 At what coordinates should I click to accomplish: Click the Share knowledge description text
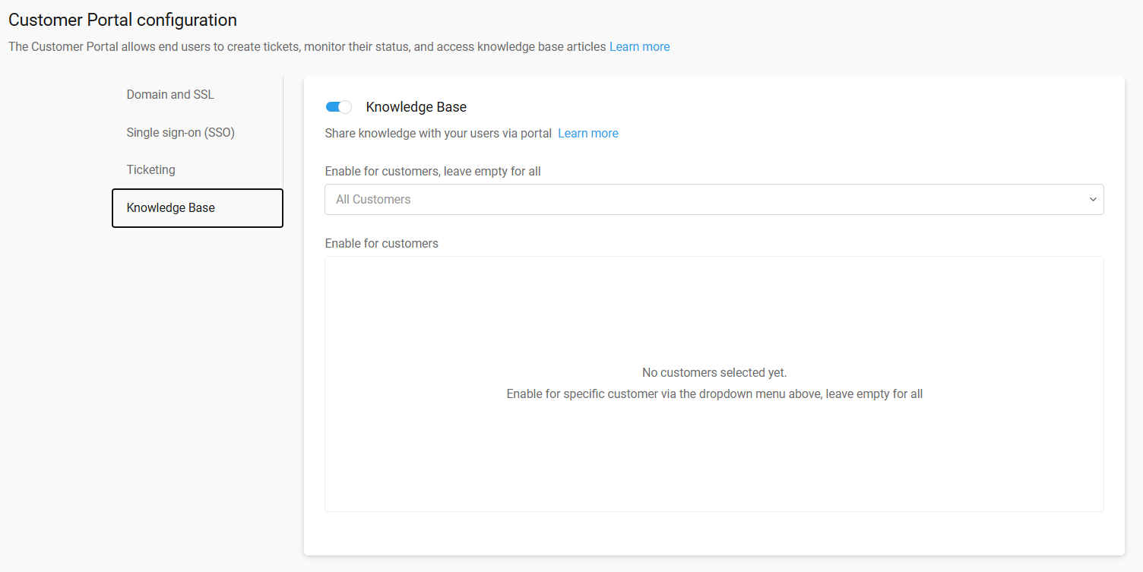tap(438, 133)
